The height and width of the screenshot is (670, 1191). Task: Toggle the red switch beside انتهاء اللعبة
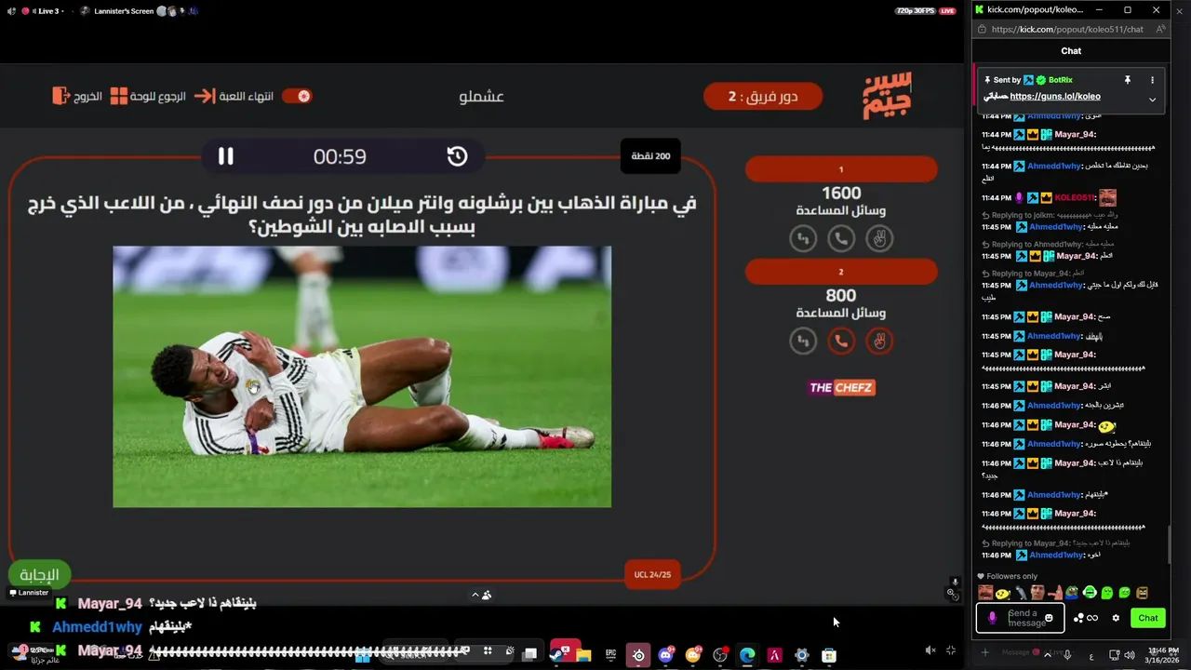(297, 96)
